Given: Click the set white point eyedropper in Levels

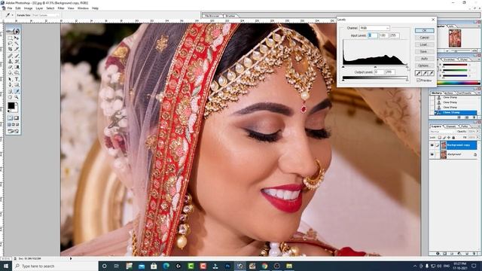Looking at the screenshot, I should [431, 73].
